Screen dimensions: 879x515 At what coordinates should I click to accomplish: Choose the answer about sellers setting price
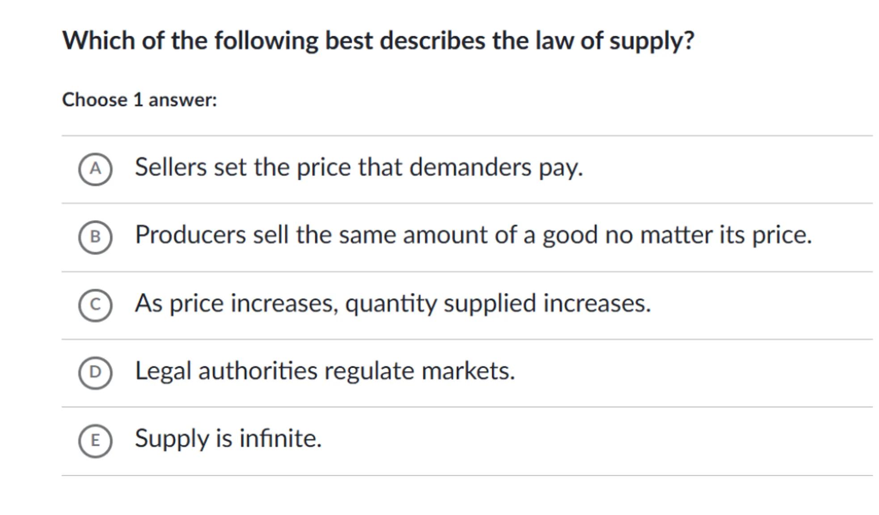pyautogui.click(x=359, y=167)
